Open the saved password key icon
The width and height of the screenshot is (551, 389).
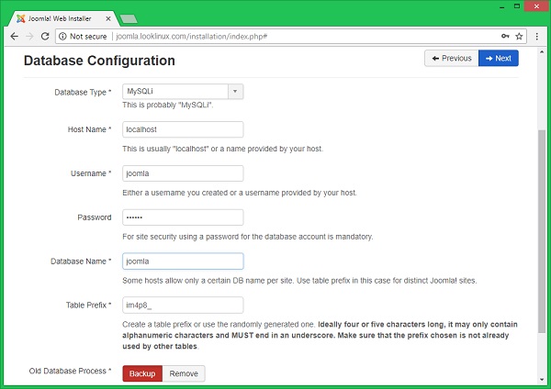(x=505, y=36)
